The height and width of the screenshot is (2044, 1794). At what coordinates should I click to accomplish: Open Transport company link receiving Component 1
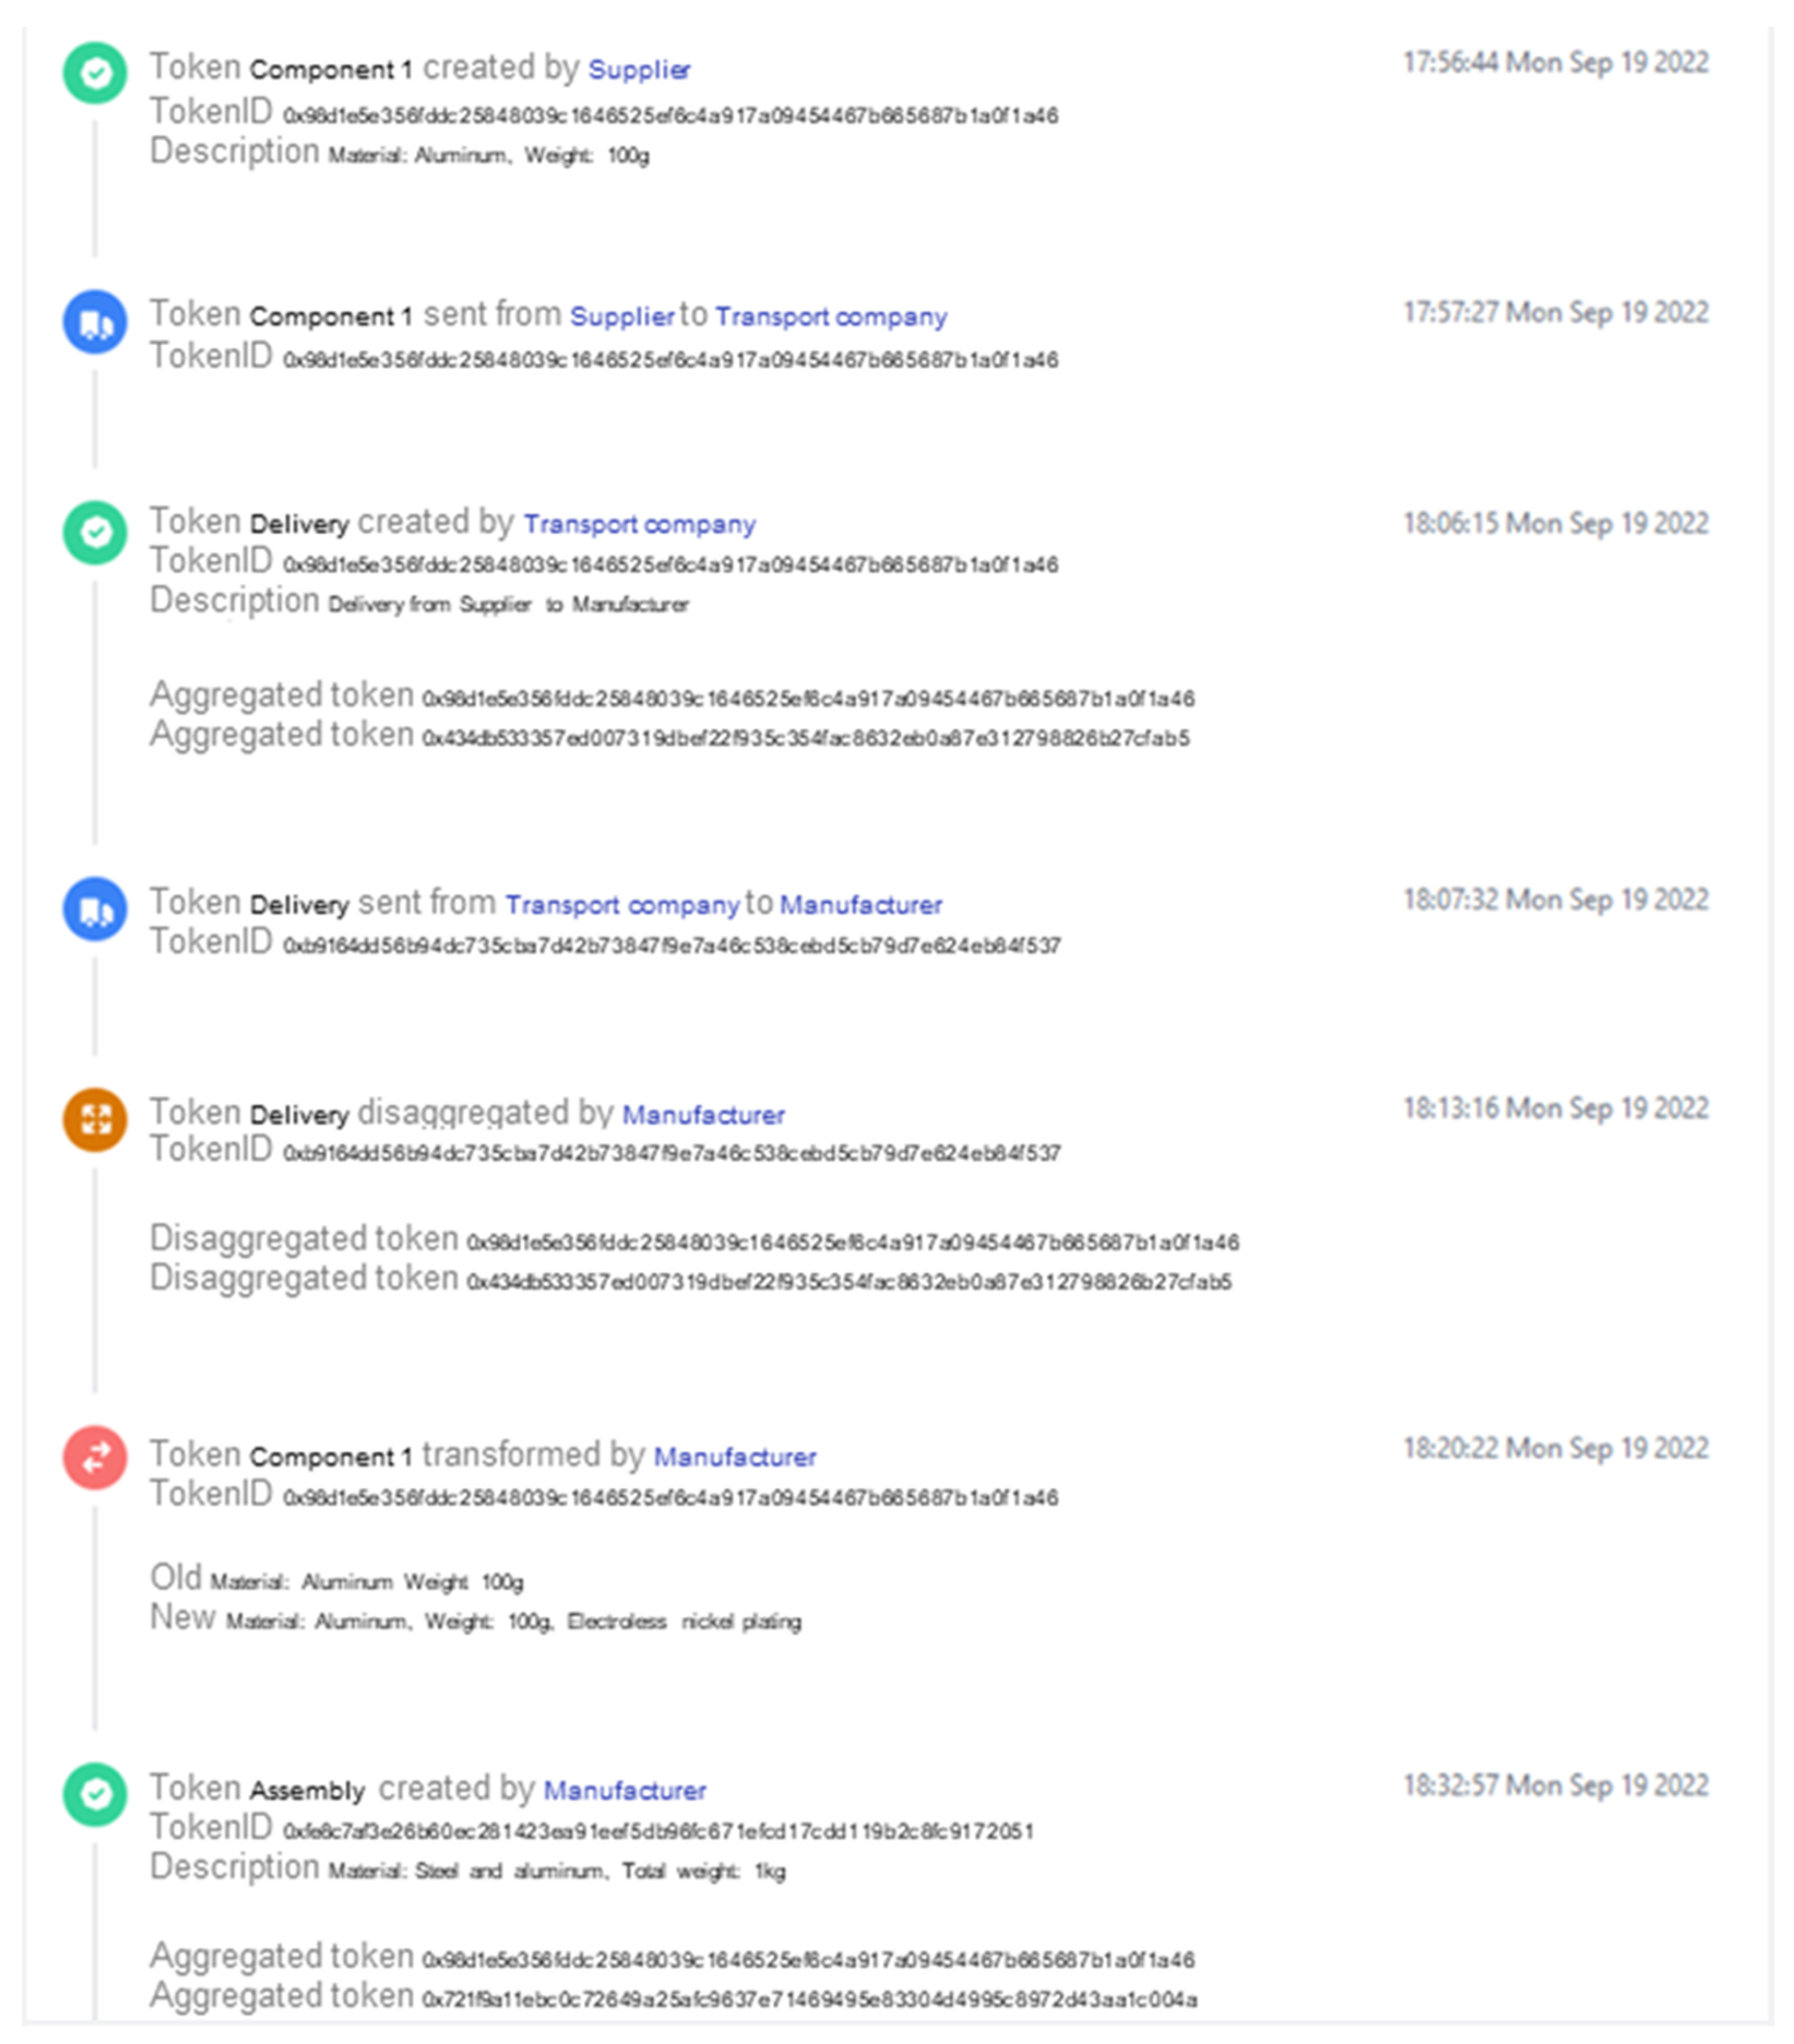click(831, 317)
